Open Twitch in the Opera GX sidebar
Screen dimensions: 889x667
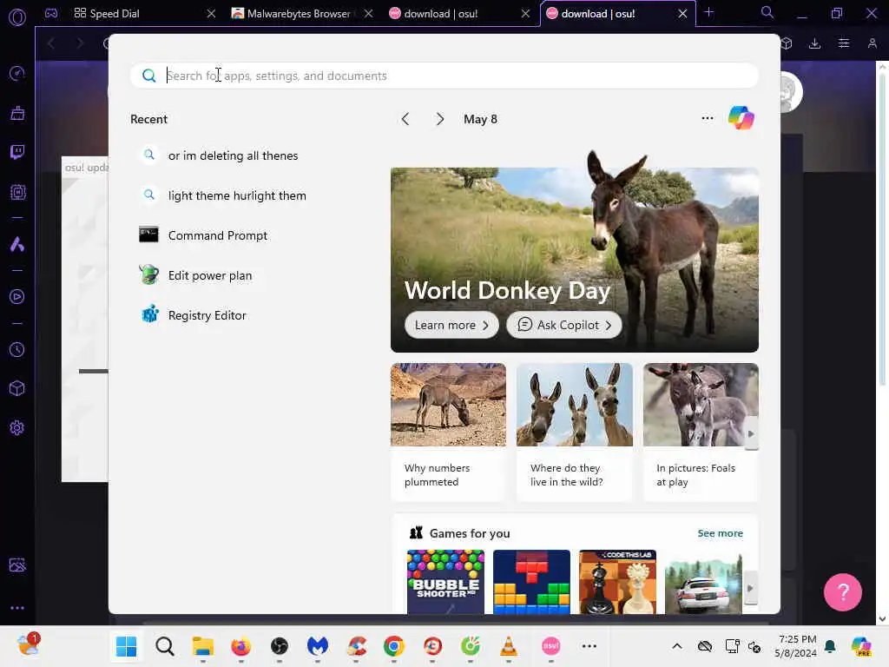[17, 152]
